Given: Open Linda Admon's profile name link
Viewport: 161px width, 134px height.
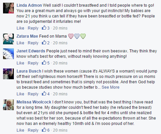Looking at the screenshot, I should tap(29, 5).
